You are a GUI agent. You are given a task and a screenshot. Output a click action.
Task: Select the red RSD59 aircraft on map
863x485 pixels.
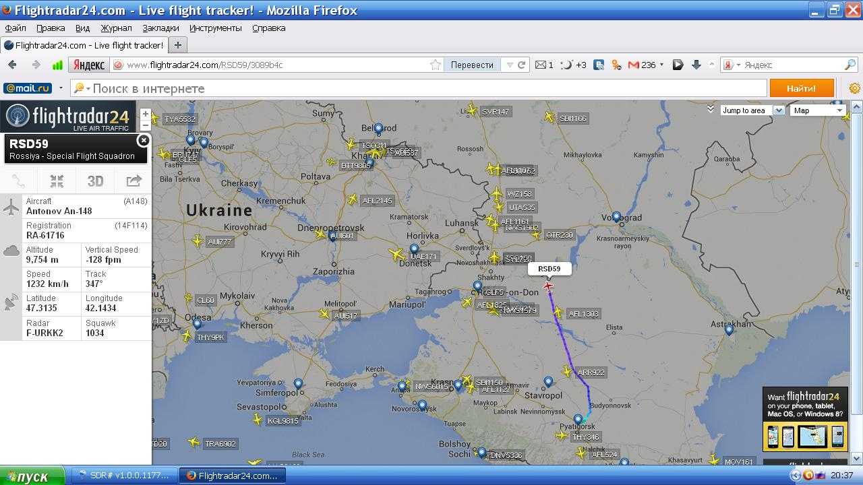pos(549,286)
